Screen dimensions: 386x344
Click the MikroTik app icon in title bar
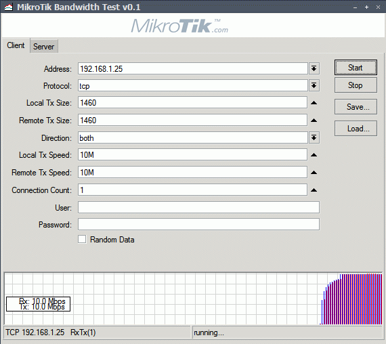point(8,7)
